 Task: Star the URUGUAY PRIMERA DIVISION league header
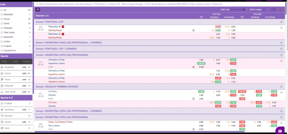pos(281,87)
